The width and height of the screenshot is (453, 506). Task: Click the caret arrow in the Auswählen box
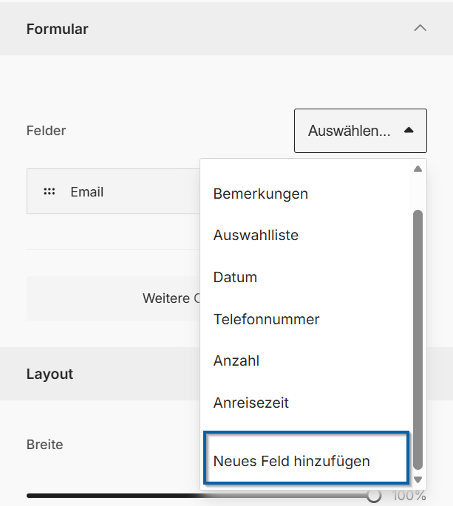click(x=409, y=131)
